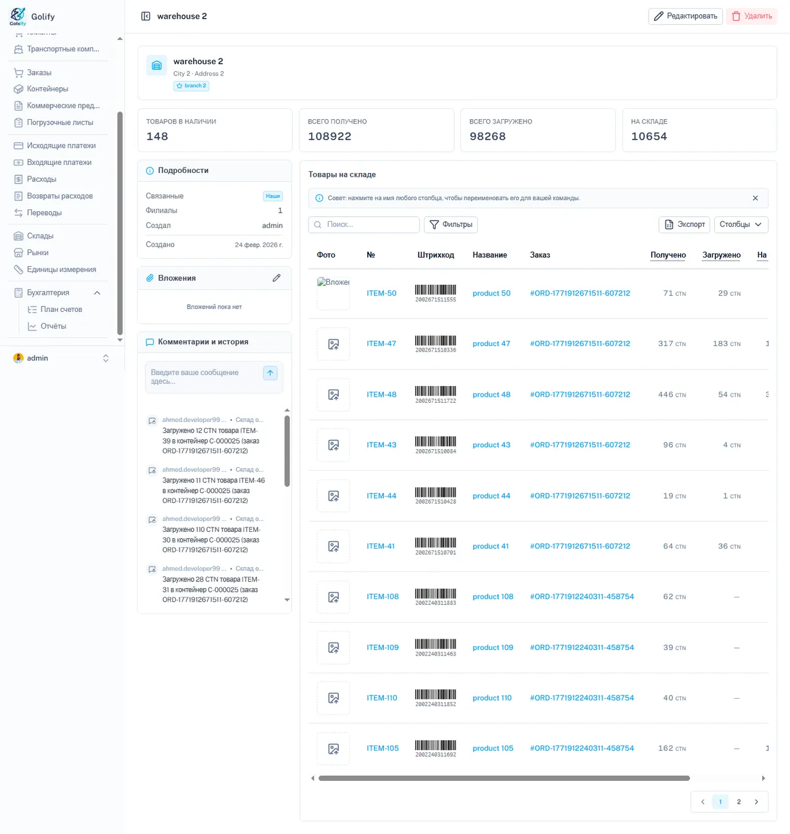Click the Редактировать button
This screenshot has height=834, width=790.
tap(685, 16)
